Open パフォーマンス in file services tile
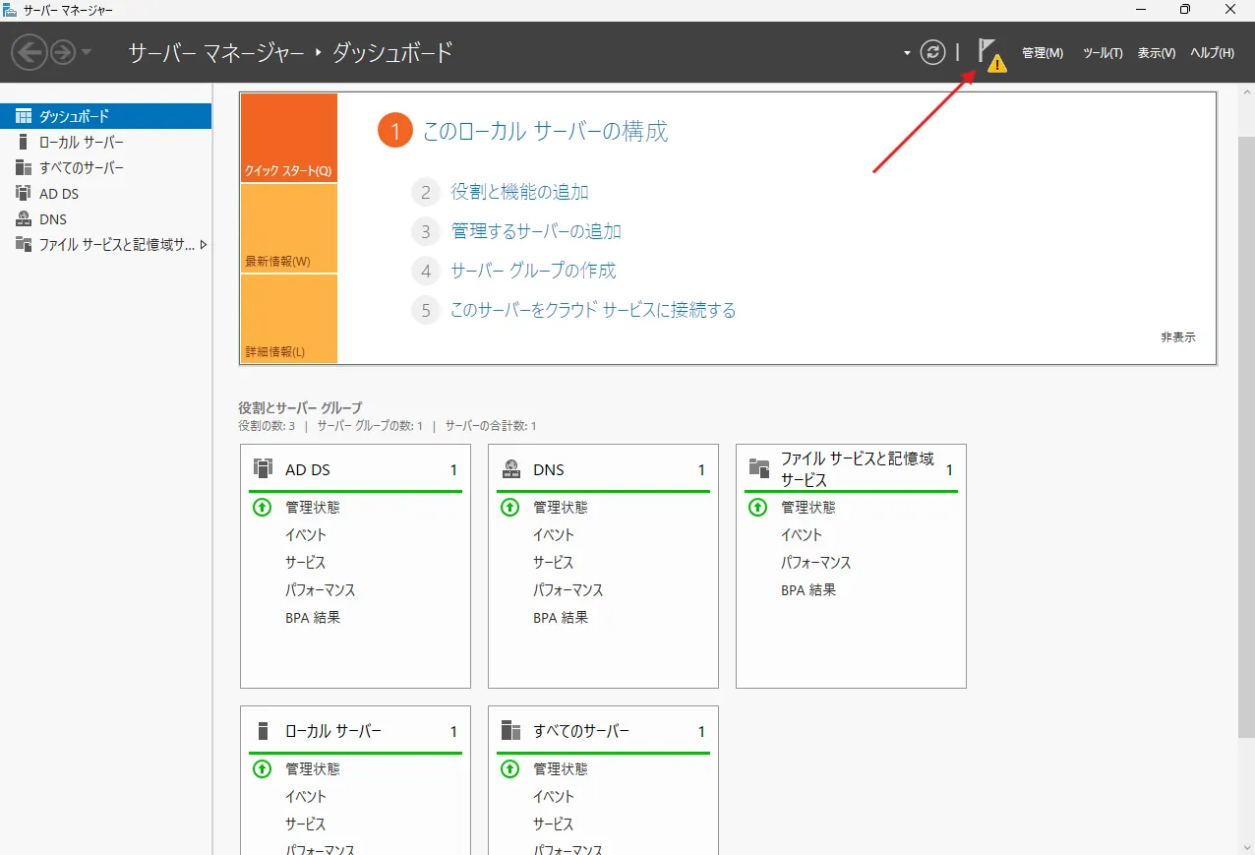Viewport: 1255px width, 855px height. (x=816, y=563)
